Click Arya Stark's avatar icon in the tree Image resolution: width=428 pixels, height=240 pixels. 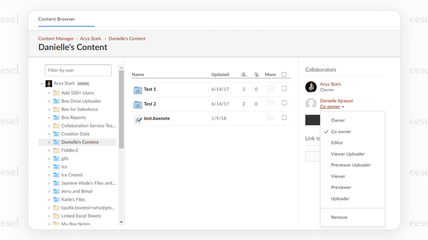coord(49,83)
